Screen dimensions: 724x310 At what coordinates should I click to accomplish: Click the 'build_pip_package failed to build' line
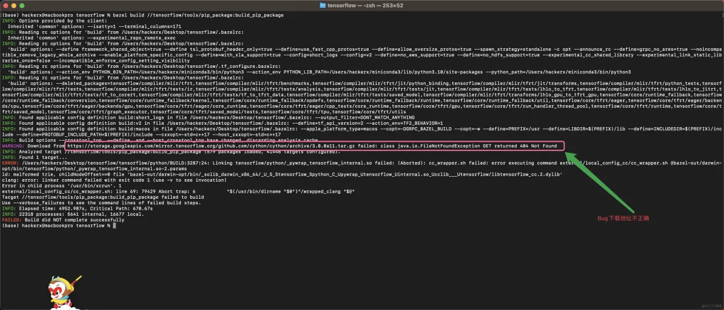coord(103,196)
